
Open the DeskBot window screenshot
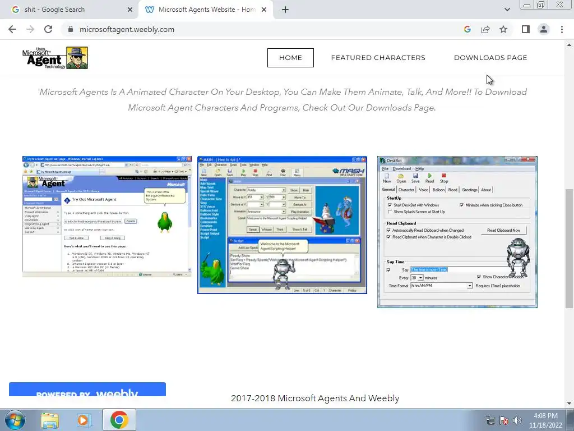point(457,232)
